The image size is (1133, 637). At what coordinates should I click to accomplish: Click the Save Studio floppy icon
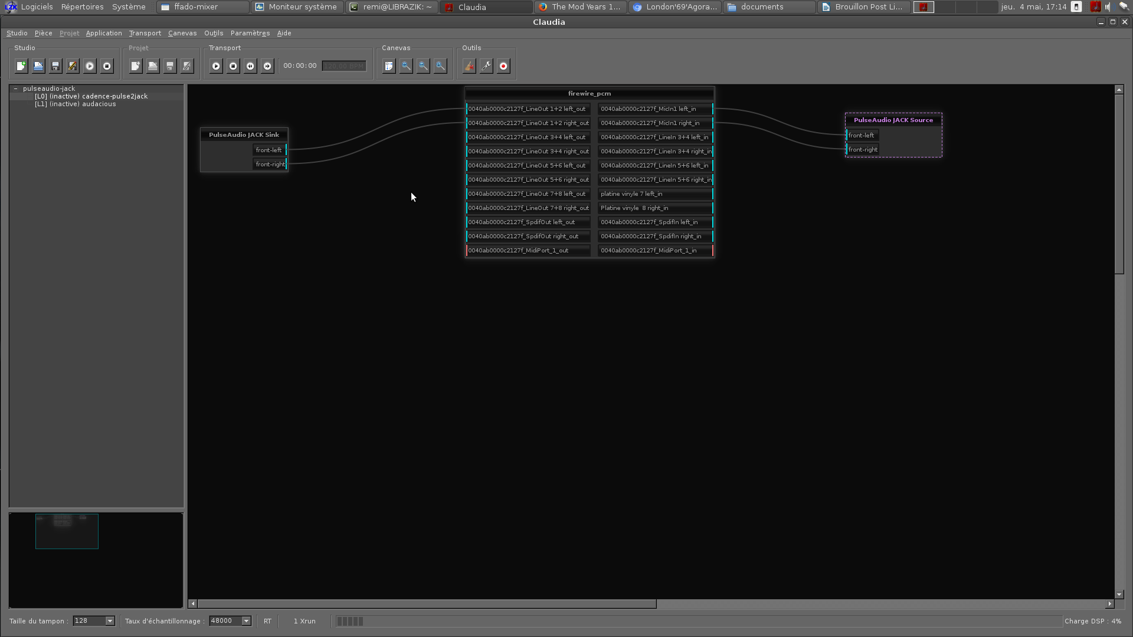pyautogui.click(x=55, y=66)
